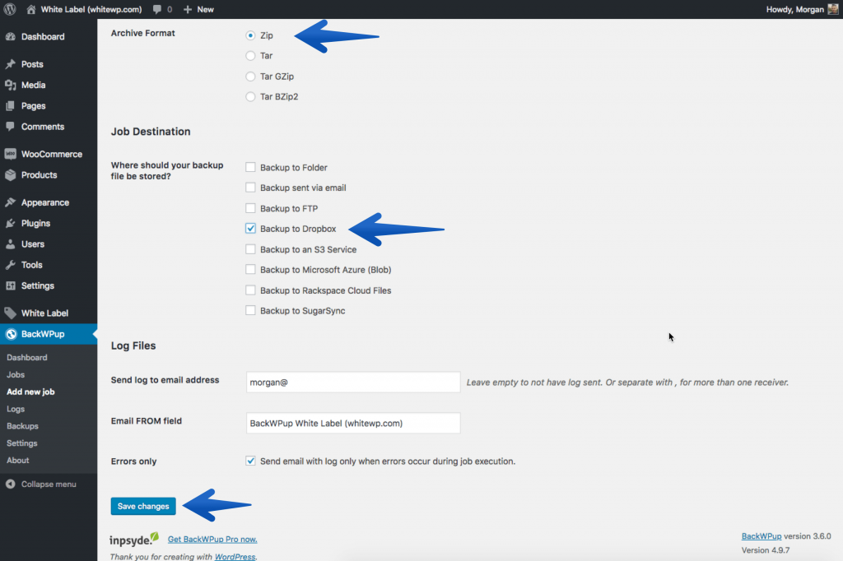The width and height of the screenshot is (843, 561).
Task: Click White Label (whitewp.com) site name
Action: pos(91,9)
